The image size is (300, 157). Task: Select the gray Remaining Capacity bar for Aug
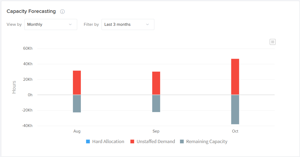click(x=77, y=104)
